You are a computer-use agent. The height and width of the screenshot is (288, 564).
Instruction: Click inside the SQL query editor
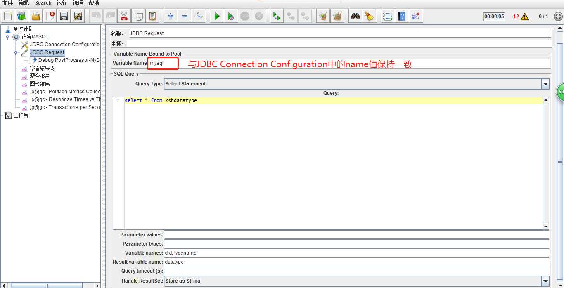click(x=333, y=163)
